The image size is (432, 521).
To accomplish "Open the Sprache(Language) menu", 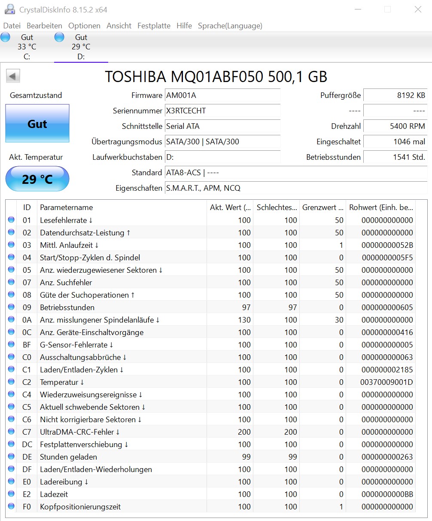I will click(x=230, y=26).
